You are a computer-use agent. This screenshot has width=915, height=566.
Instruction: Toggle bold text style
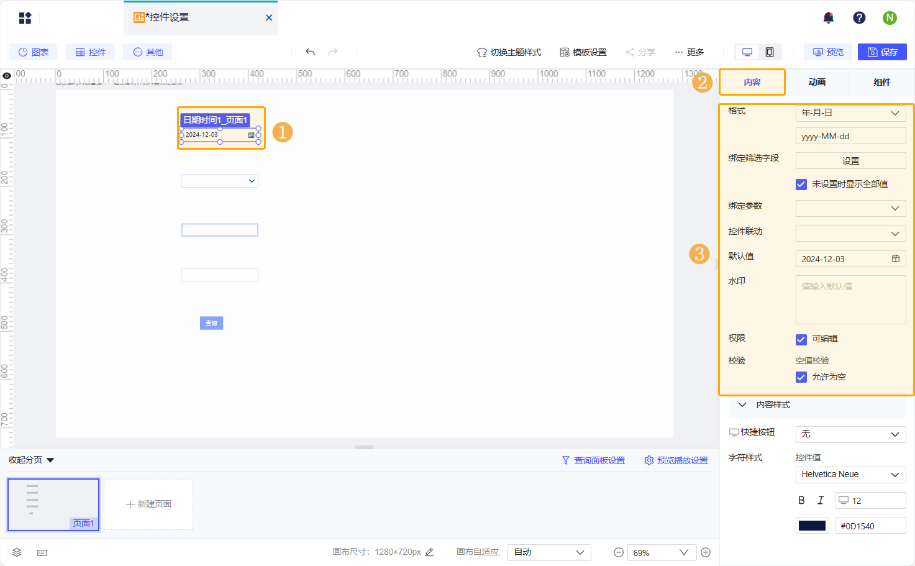801,500
